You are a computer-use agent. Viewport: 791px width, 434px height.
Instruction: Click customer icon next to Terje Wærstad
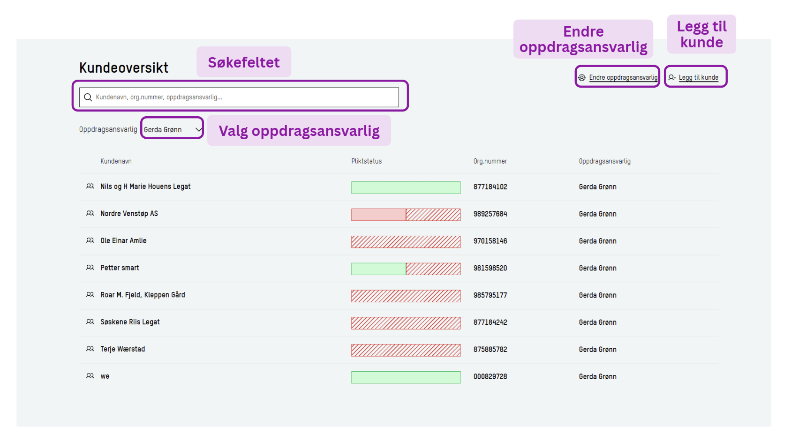90,349
